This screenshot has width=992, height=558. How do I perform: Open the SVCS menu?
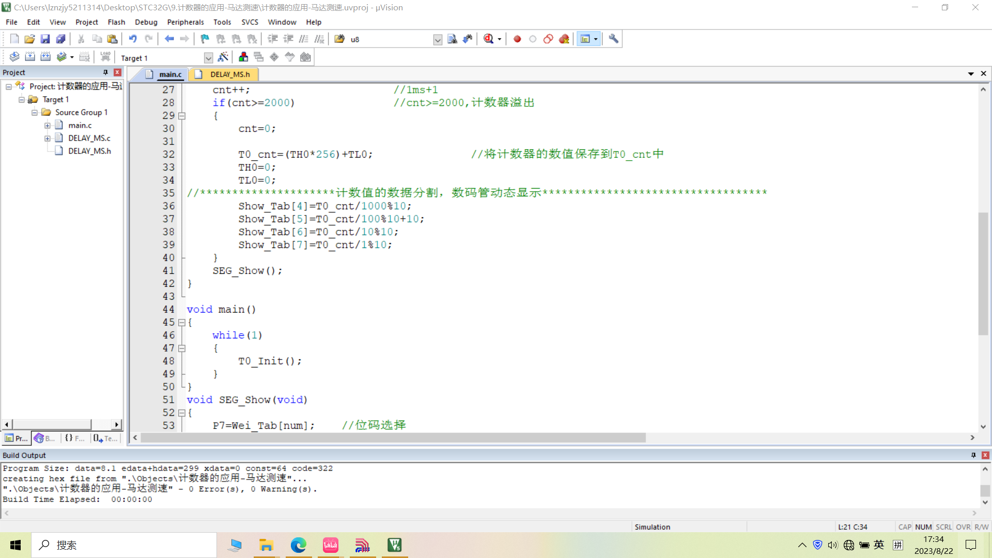pos(250,22)
